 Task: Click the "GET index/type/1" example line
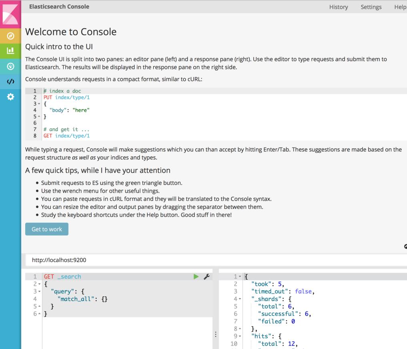pyautogui.click(x=66, y=136)
